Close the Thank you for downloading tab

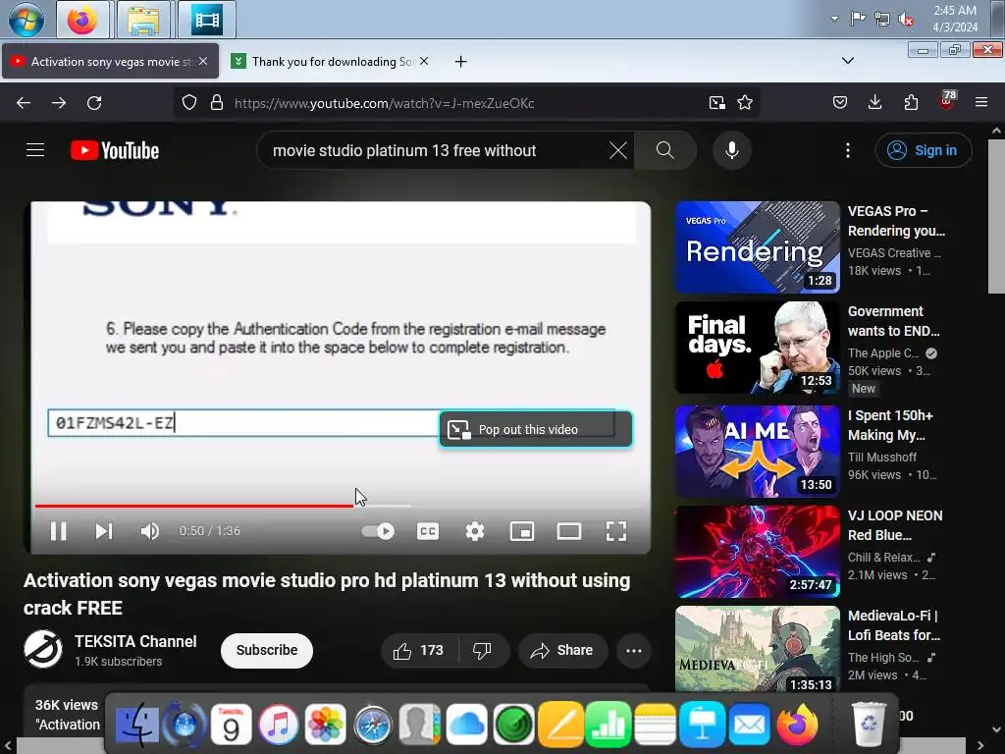click(x=424, y=61)
